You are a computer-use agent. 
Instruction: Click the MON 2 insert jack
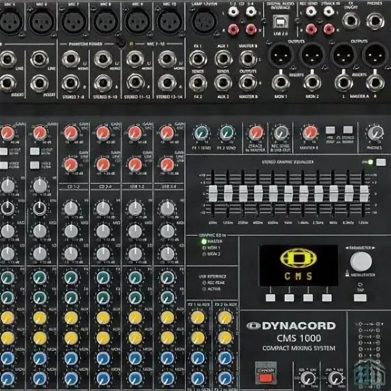[312, 83]
